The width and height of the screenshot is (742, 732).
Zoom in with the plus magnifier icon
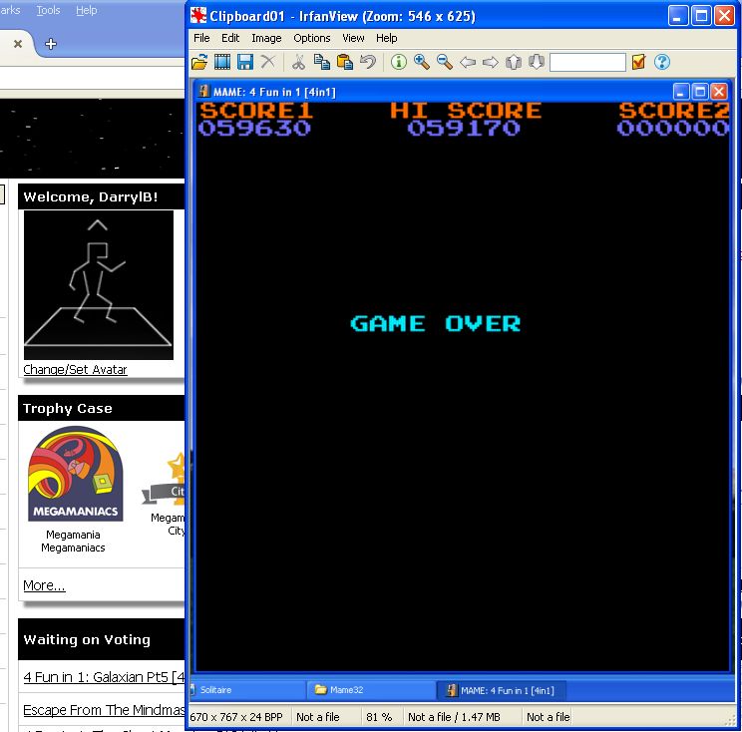422,62
